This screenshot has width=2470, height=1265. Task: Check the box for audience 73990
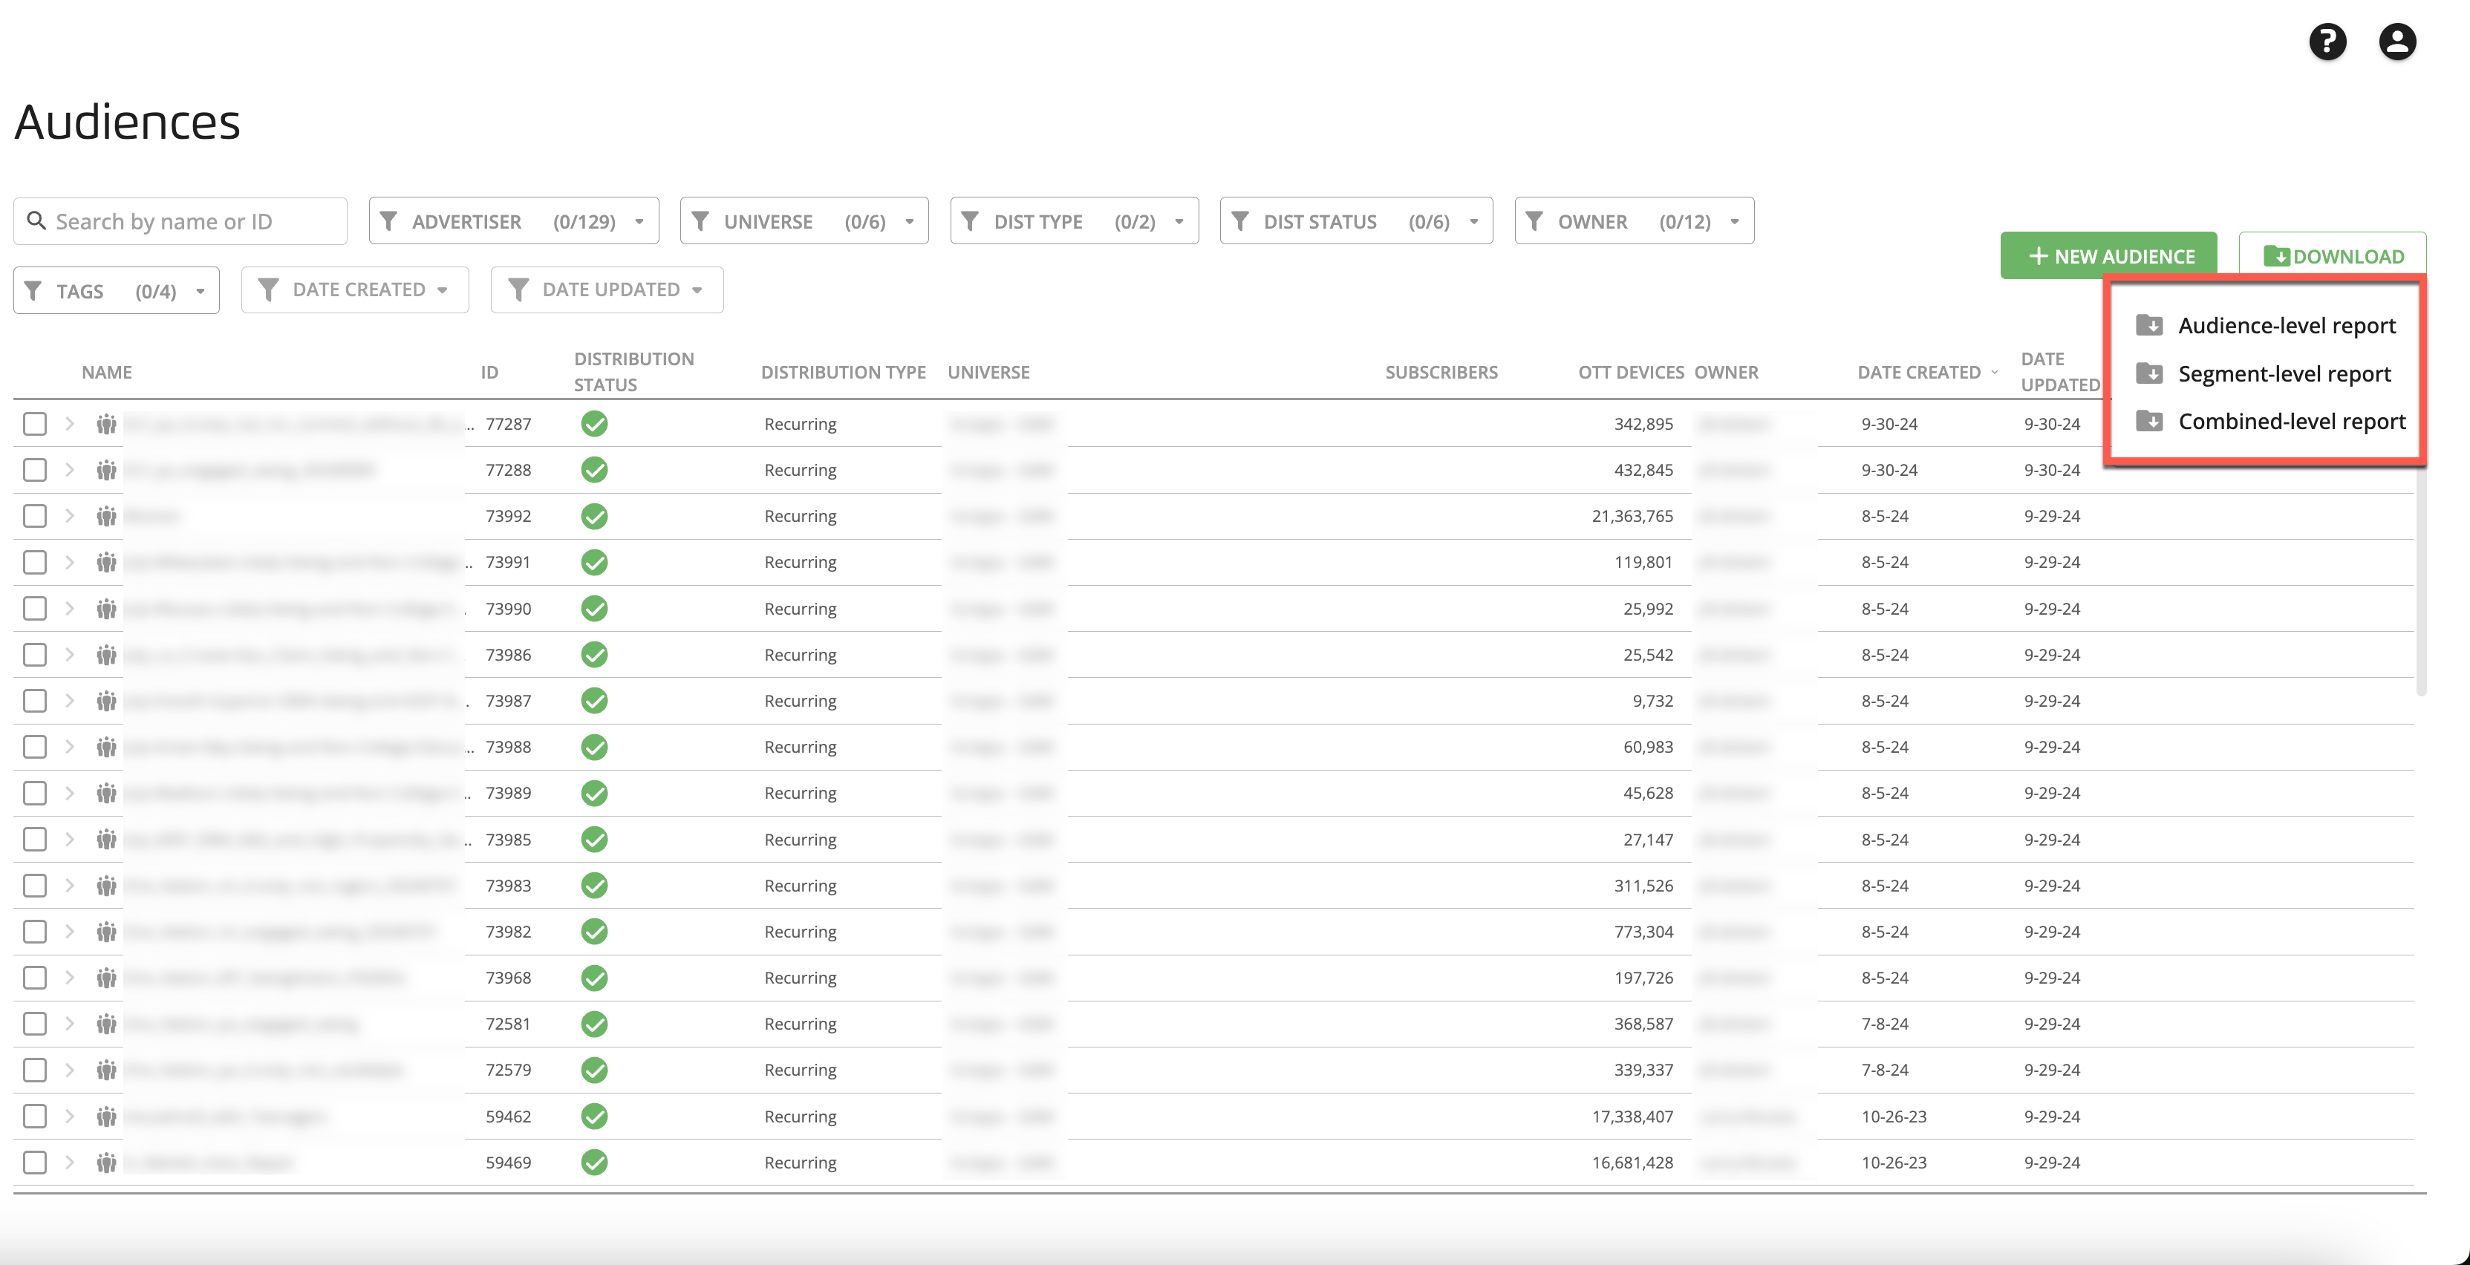[34, 609]
